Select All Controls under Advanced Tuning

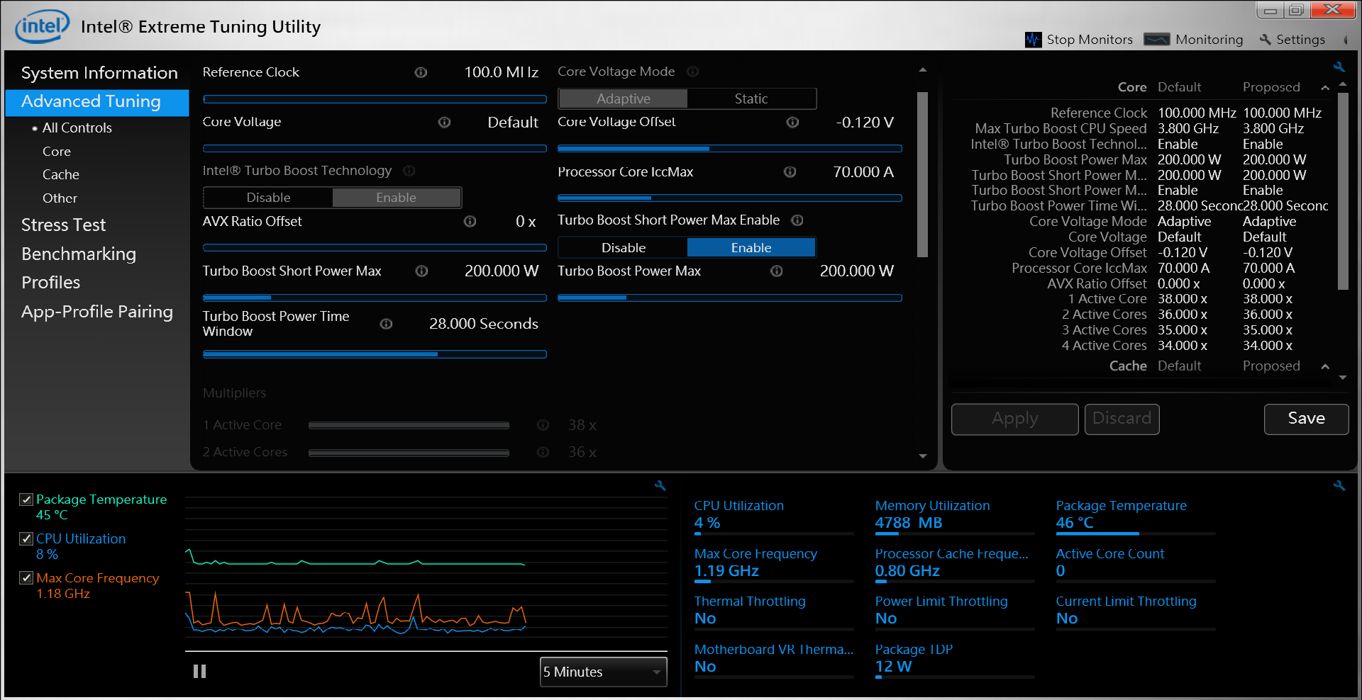pyautogui.click(x=77, y=128)
